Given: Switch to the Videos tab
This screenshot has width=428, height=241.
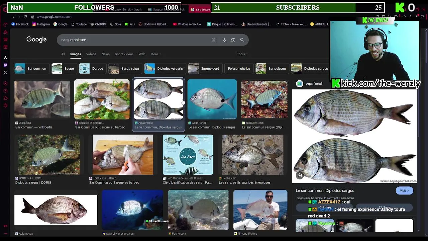Looking at the screenshot, I should click(91, 54).
